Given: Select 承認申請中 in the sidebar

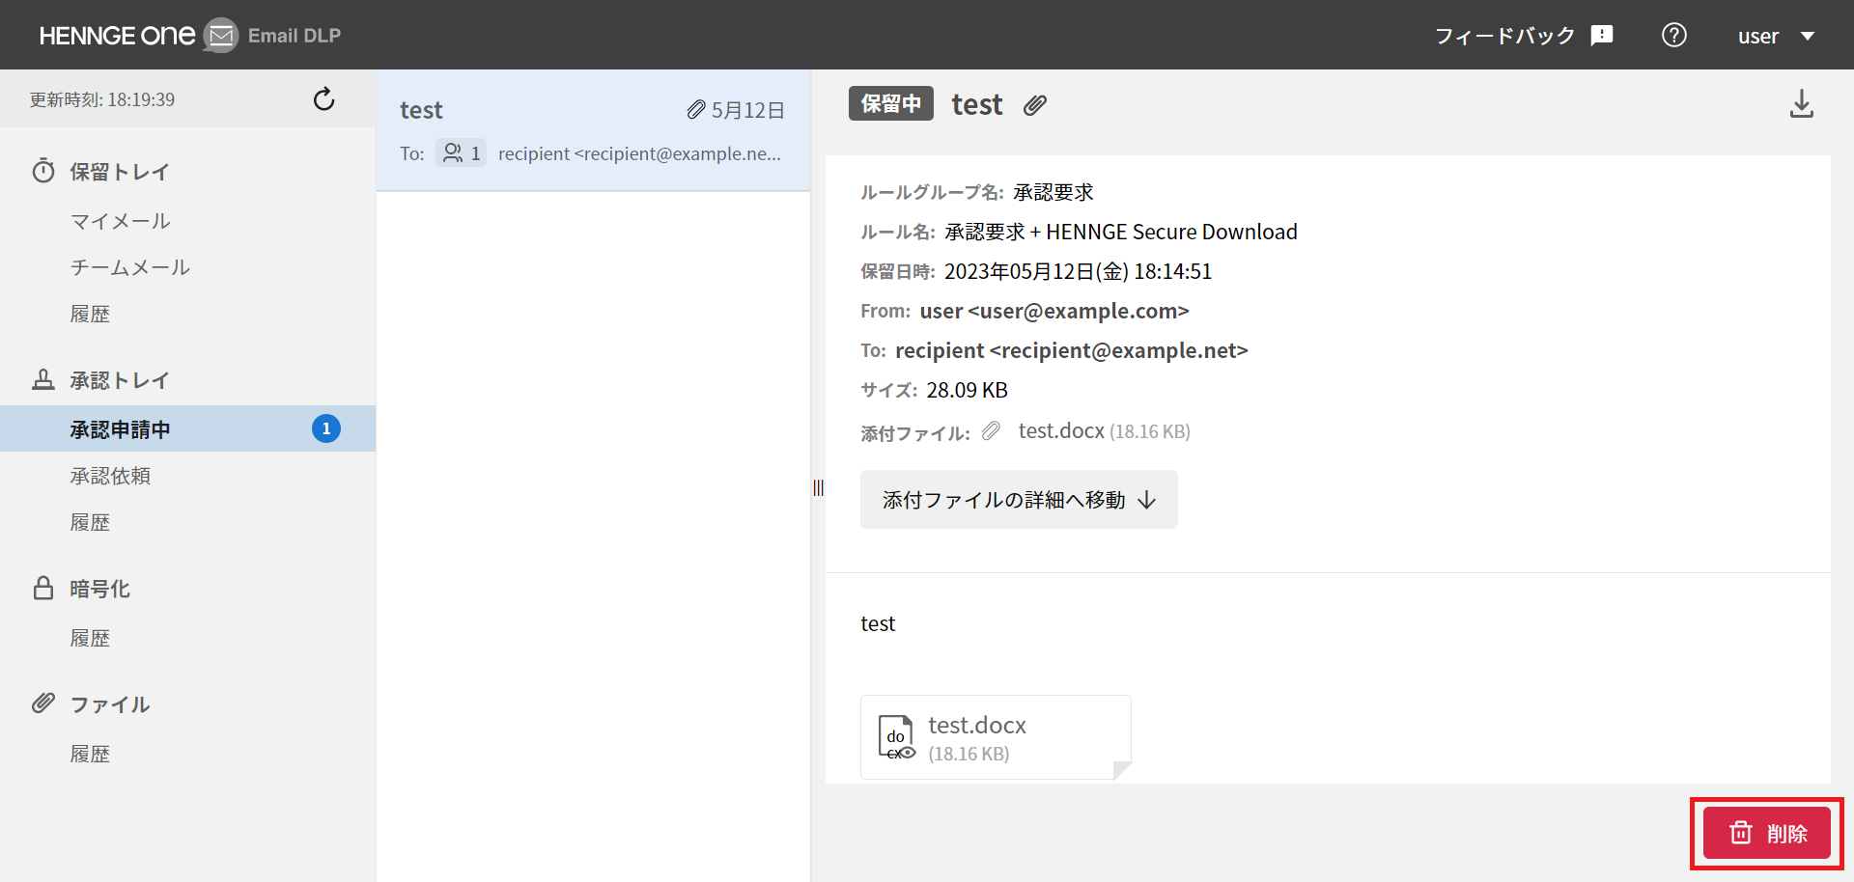Looking at the screenshot, I should (187, 428).
